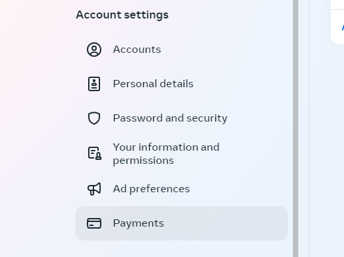Click the empty right pane below the card
Image resolution: width=344 pixels, height=257 pixels.
[327, 150]
